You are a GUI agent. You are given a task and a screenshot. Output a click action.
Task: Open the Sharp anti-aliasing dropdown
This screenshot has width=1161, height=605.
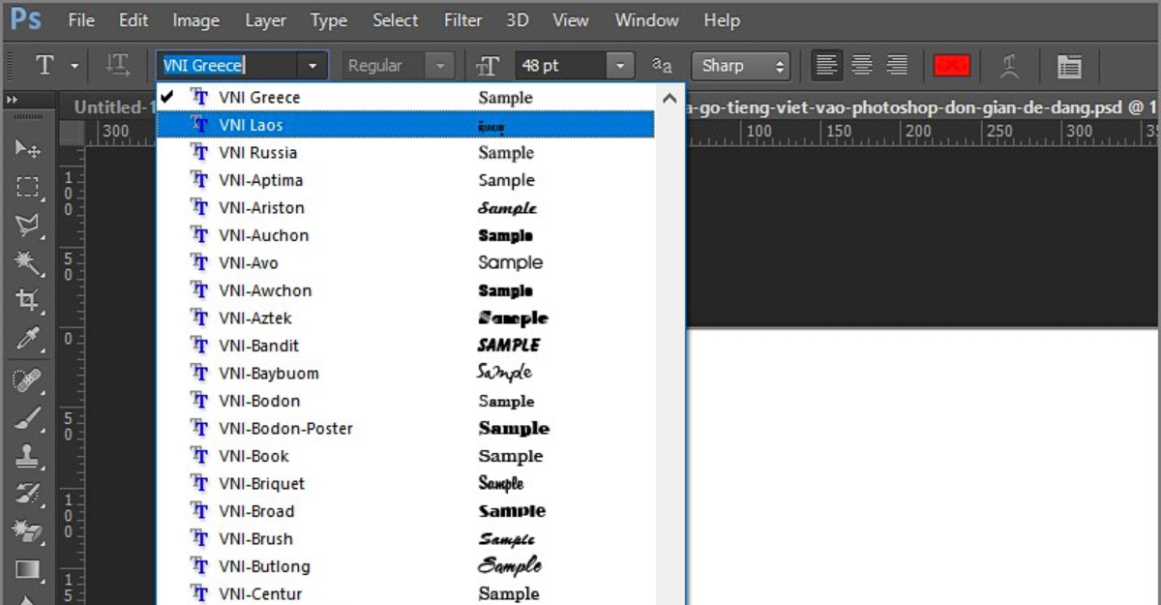(740, 66)
